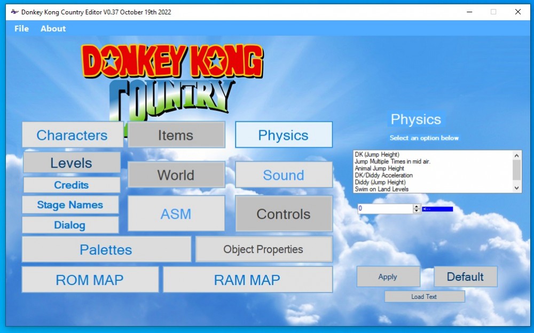Click the app icon in the title bar
This screenshot has height=333, width=534.
tap(14, 12)
